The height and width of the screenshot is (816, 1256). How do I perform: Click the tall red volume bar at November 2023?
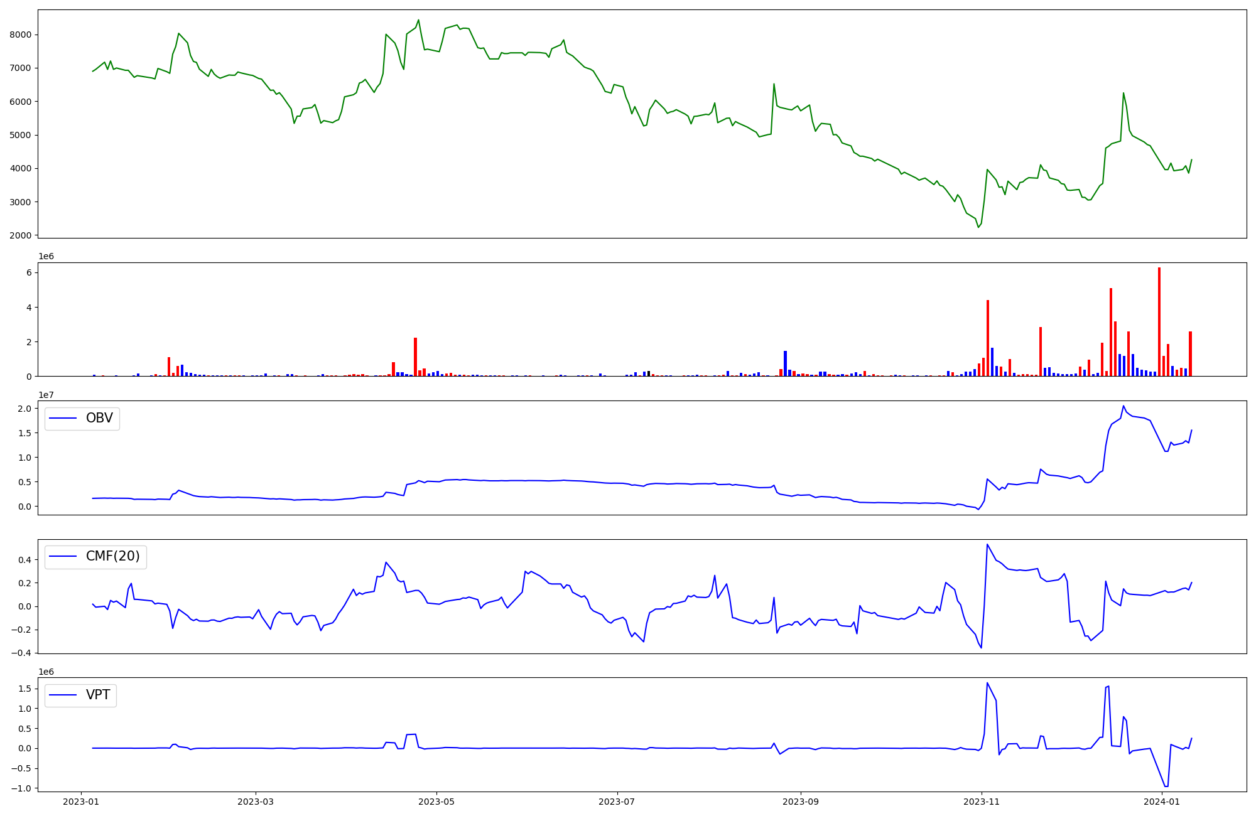pyautogui.click(x=988, y=338)
